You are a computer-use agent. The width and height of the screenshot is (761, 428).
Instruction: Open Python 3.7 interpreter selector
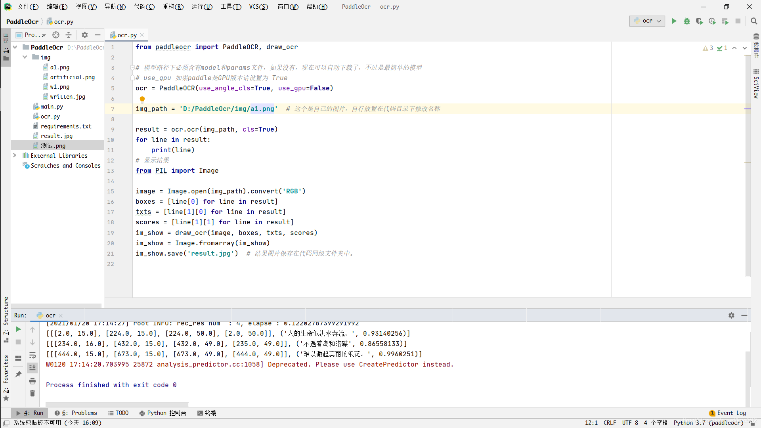click(708, 423)
